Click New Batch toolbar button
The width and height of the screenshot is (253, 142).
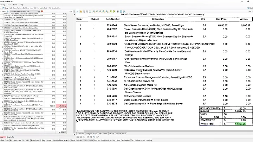55,8
